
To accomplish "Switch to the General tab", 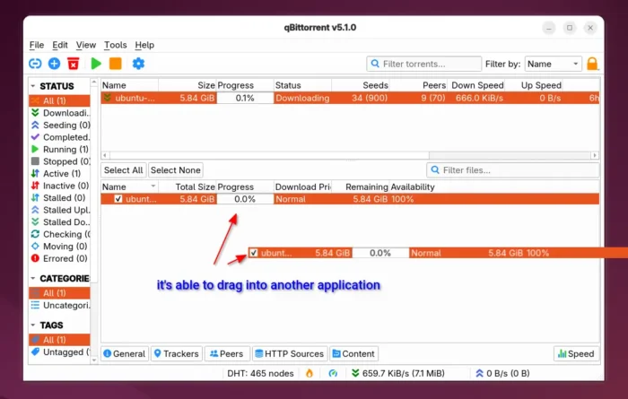I will pyautogui.click(x=125, y=354).
